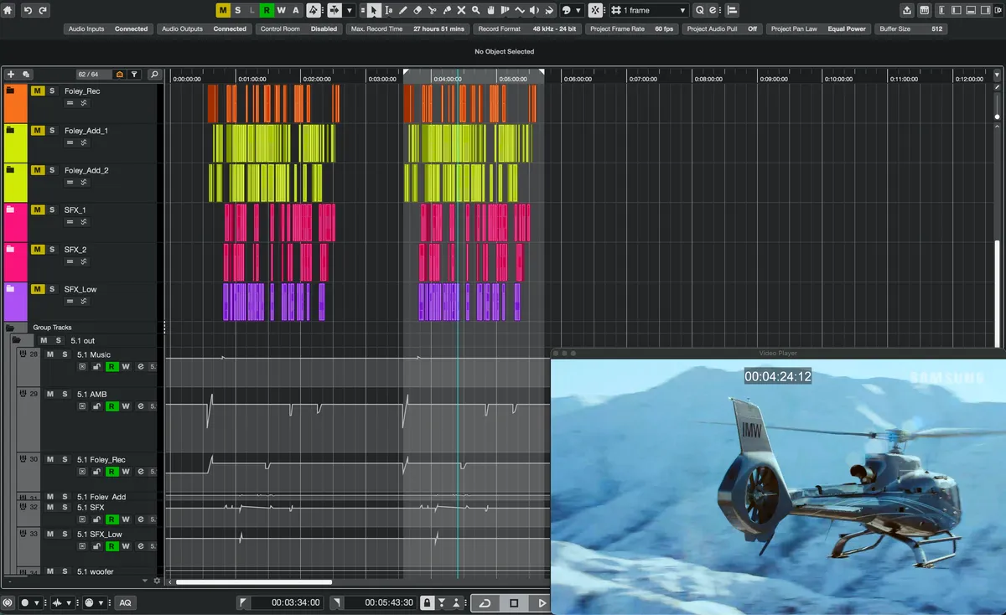Select the Draw pencil tool

click(403, 10)
